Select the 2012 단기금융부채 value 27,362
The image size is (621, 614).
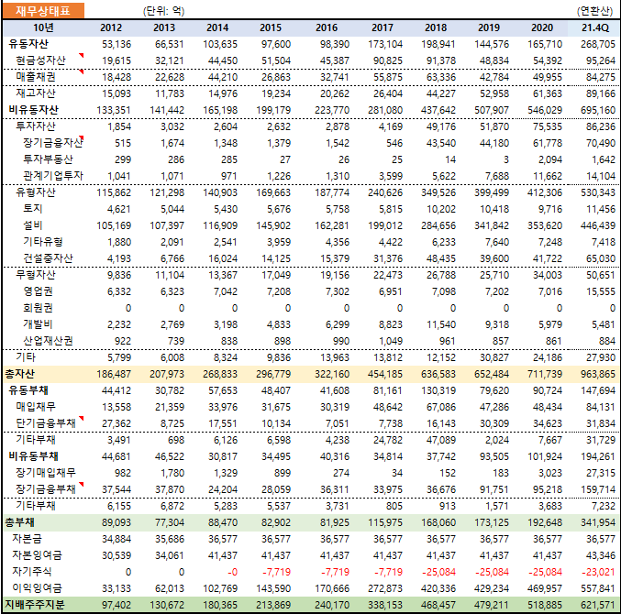[x=116, y=423]
